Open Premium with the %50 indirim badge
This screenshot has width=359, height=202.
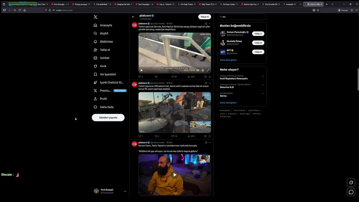[110, 91]
